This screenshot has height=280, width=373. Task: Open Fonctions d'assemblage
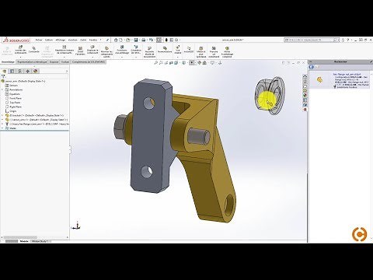pyautogui.click(x=122, y=50)
